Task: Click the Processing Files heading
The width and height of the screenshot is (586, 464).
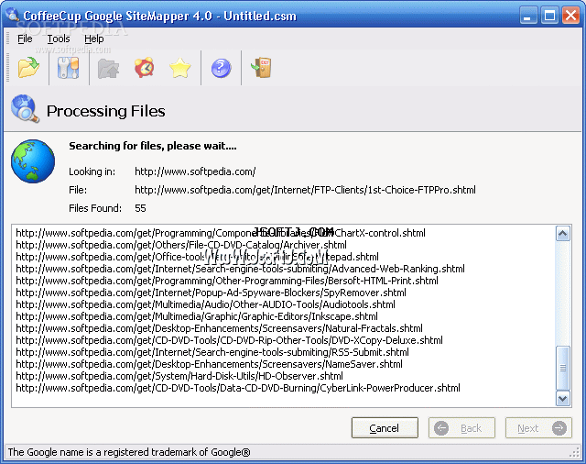Action: point(106,111)
